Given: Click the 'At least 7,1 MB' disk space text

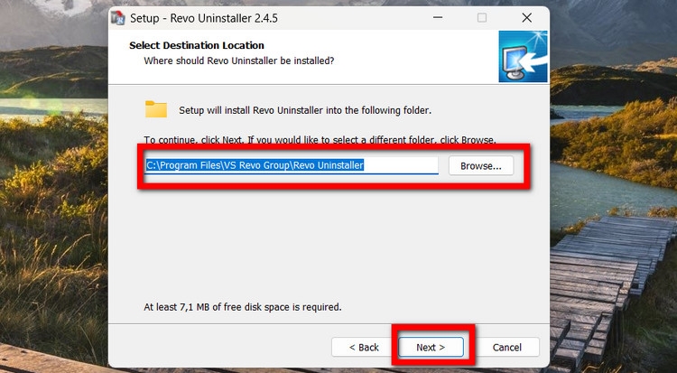Looking at the screenshot, I should 243,307.
